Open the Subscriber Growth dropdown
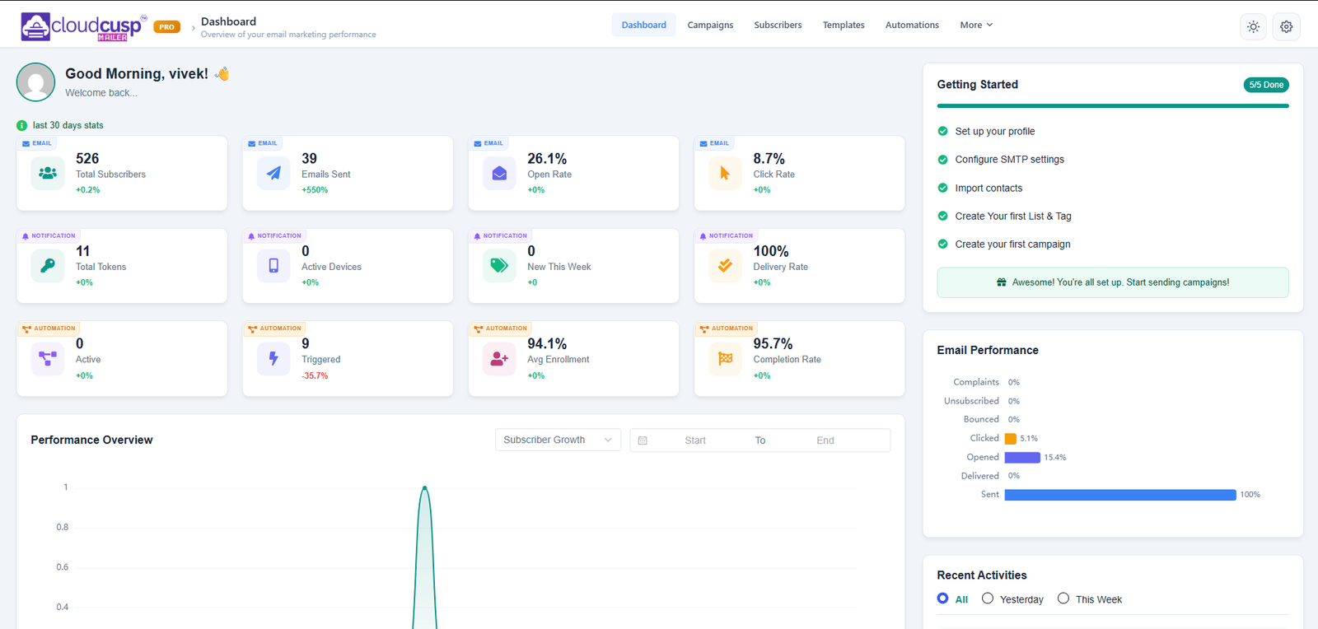 [558, 440]
